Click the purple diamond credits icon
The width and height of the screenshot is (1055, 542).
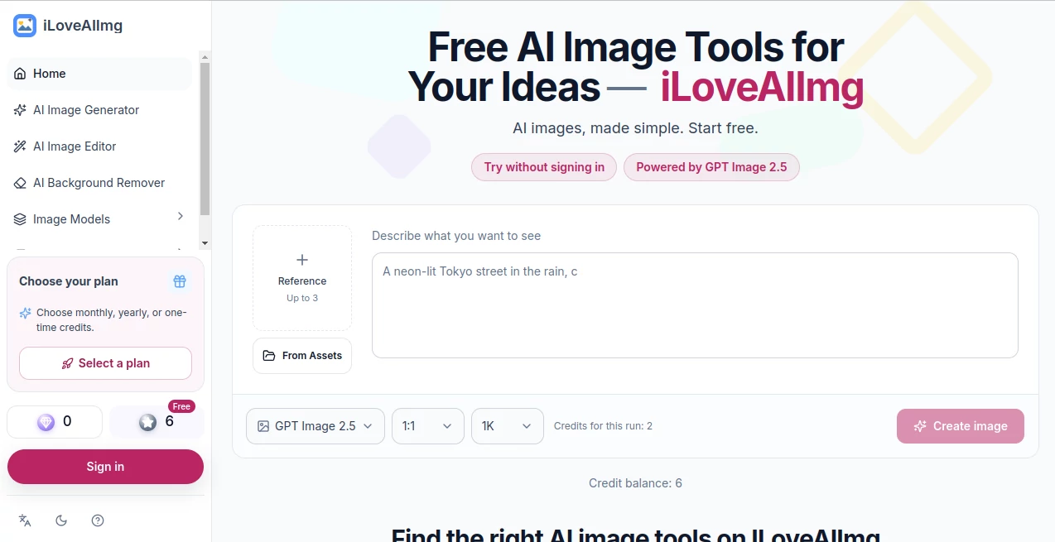pyautogui.click(x=46, y=422)
